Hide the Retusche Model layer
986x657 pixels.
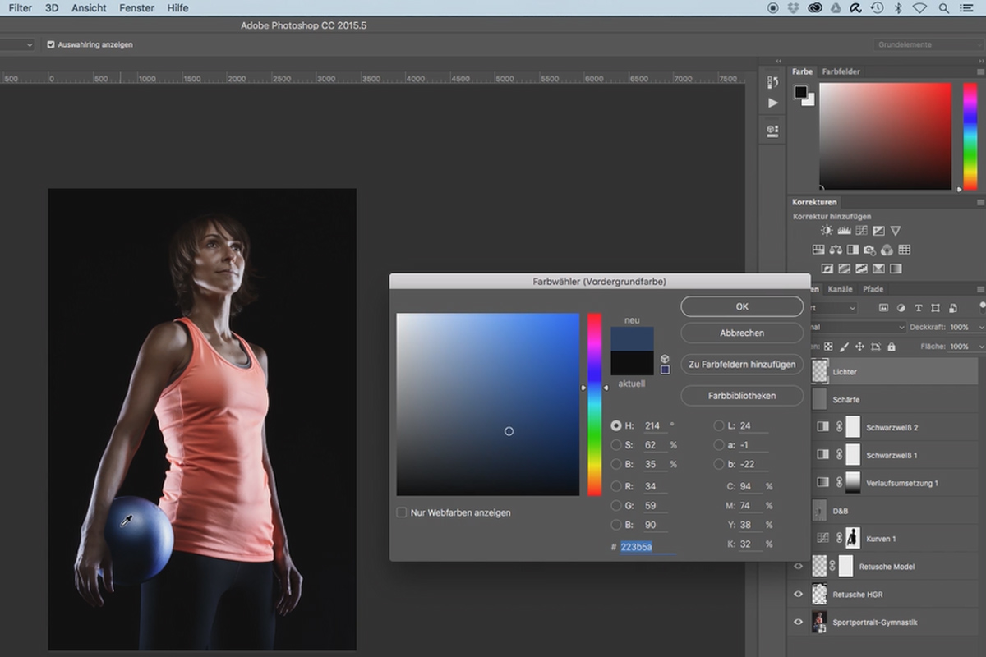(x=798, y=567)
